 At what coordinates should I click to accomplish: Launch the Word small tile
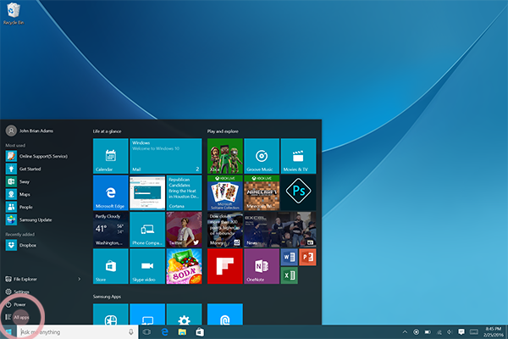(289, 258)
